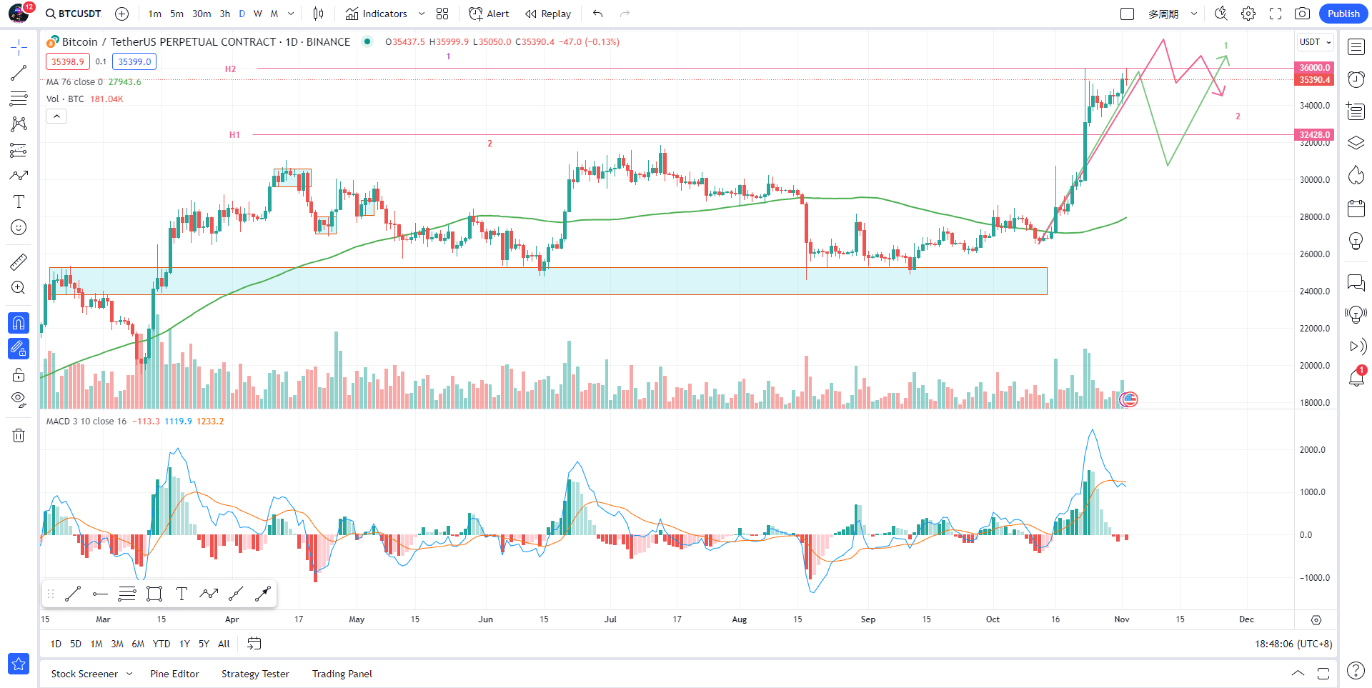Open the Fibonacci retracement tools
The width and height of the screenshot is (1372, 688).
tap(19, 99)
